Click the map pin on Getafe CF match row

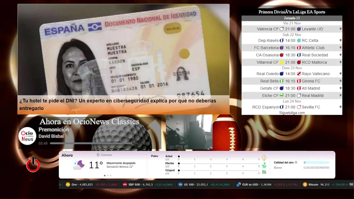340,88
